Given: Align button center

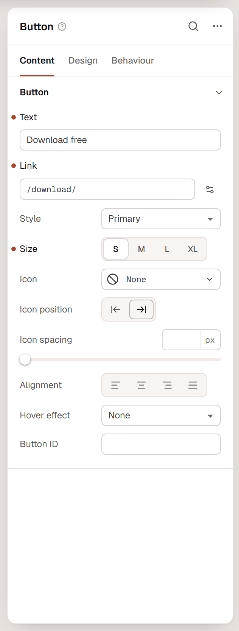Looking at the screenshot, I should point(141,385).
